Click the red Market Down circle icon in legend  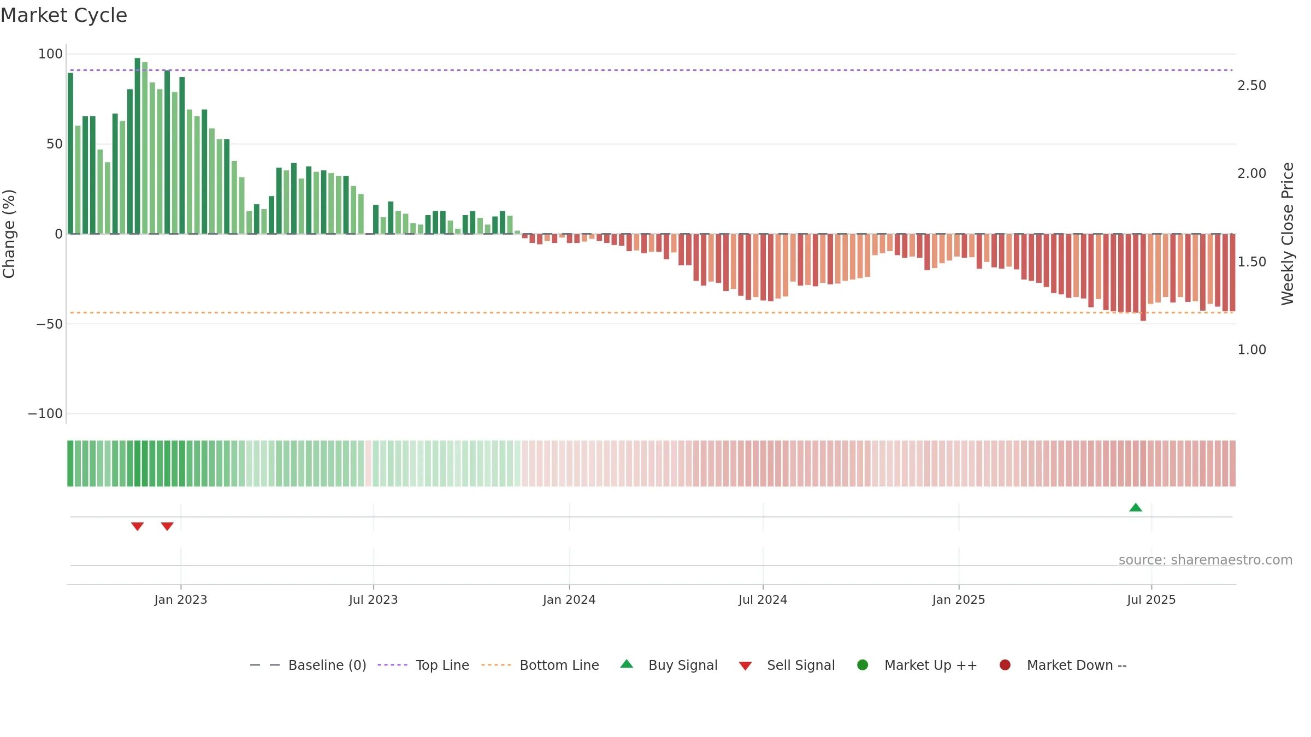coord(1005,665)
